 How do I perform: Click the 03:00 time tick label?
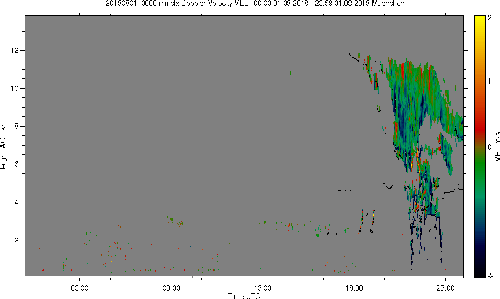click(80, 288)
